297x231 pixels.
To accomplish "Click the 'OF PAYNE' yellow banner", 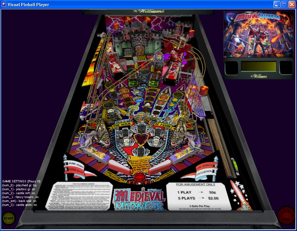I will (163, 125).
